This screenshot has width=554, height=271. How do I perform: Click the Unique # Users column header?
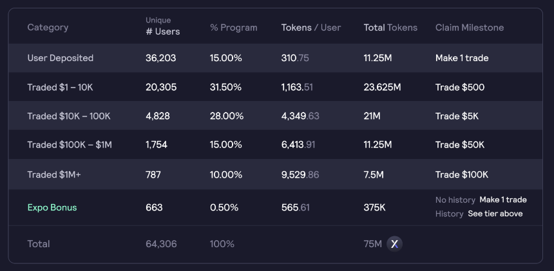pyautogui.click(x=162, y=26)
